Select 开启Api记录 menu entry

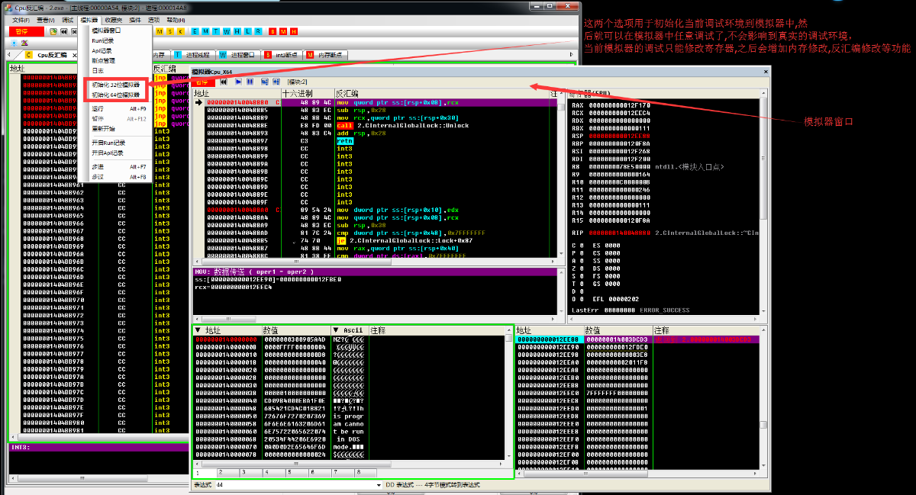tap(116, 153)
